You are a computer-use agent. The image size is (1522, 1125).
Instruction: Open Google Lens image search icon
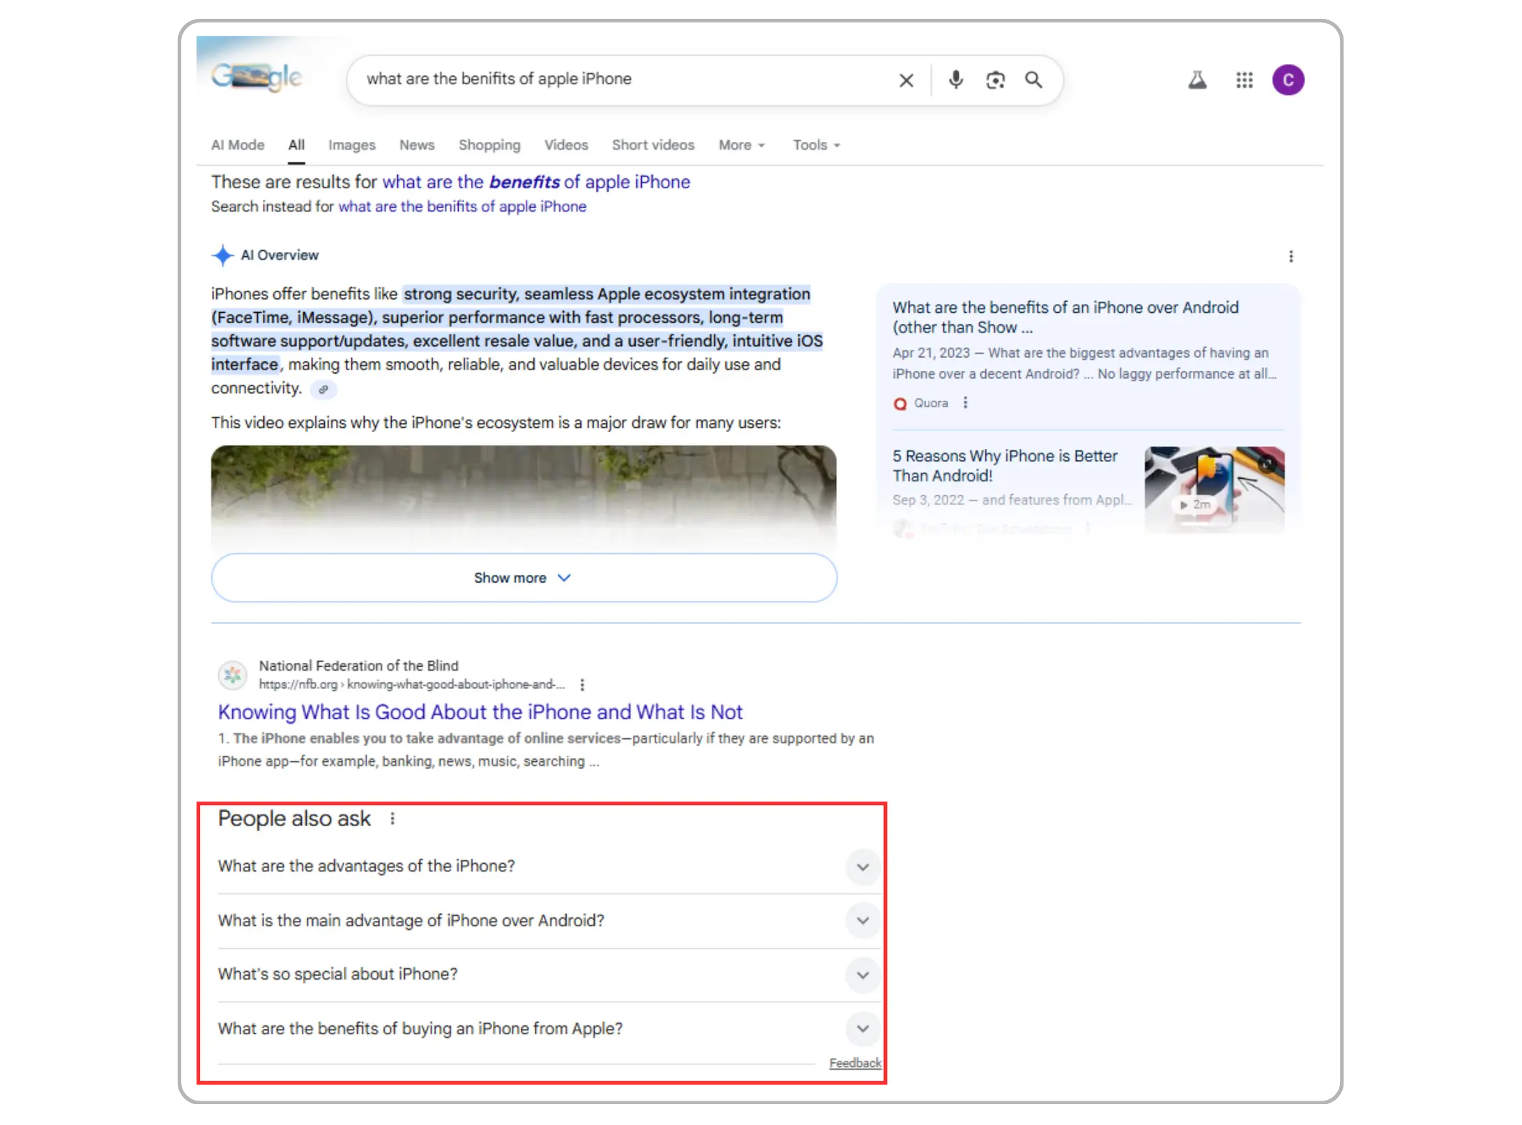995,80
